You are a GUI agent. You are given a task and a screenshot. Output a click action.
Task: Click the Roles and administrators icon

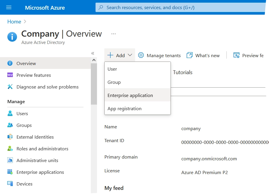click(10, 148)
